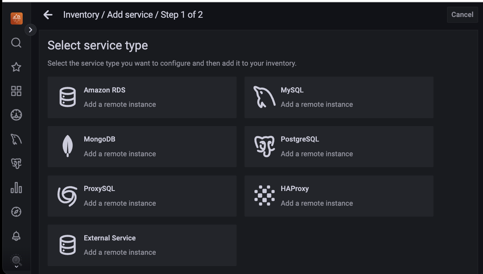Viewport: 483px width, 274px height.
Task: Select the HAProxy service card
Action: [339, 196]
